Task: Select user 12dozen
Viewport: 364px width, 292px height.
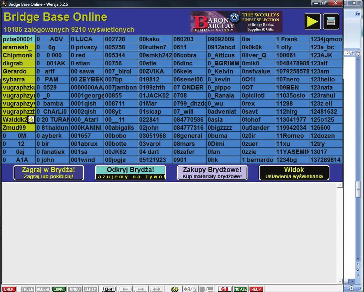Action: tap(326, 136)
